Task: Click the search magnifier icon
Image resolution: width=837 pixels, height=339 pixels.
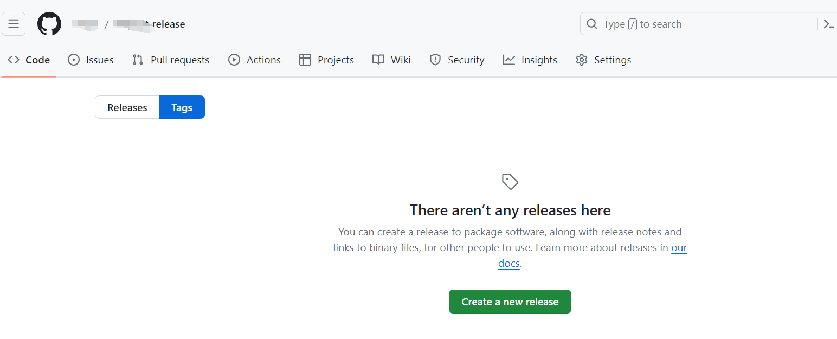Action: (592, 24)
